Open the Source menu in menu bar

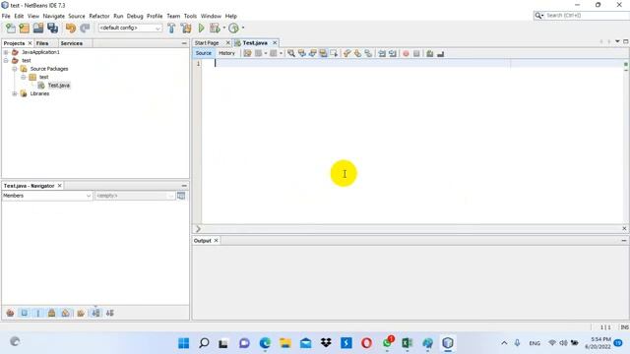tap(77, 16)
